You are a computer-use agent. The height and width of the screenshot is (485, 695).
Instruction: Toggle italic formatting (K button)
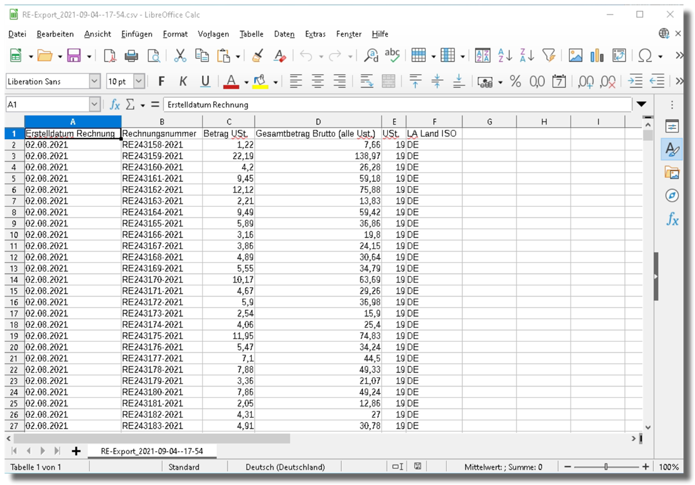coord(183,82)
